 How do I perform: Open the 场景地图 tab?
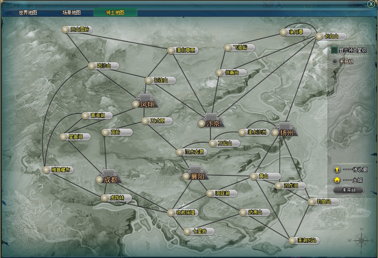[x=72, y=13]
